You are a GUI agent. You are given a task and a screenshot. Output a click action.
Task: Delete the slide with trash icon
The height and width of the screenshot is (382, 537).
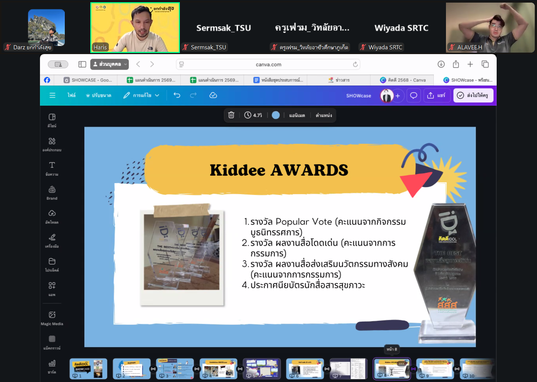(231, 115)
